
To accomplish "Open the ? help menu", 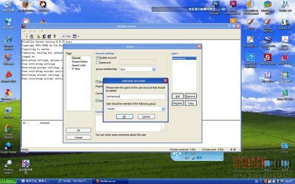I will point(47,31).
